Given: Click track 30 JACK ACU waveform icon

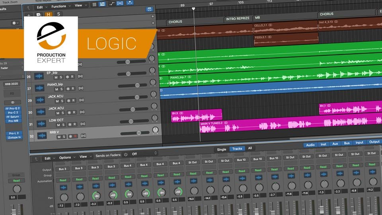Looking at the screenshot, I should (x=41, y=112).
